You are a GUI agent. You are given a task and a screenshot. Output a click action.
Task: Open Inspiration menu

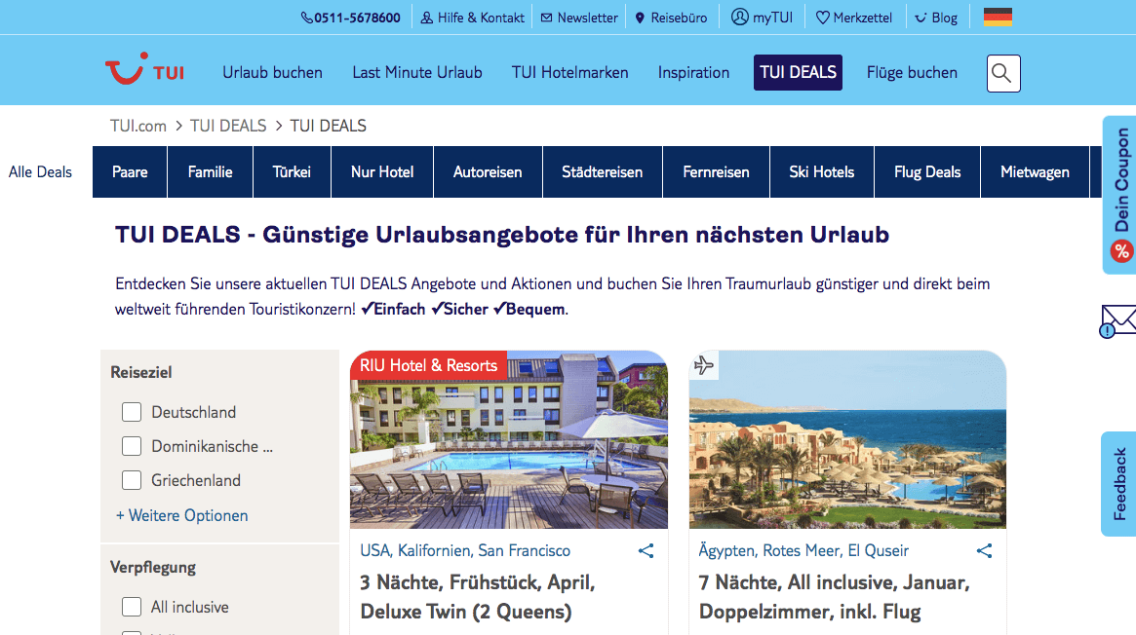(x=693, y=72)
